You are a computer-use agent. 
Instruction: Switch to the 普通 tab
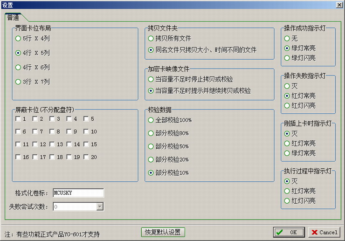point(16,17)
